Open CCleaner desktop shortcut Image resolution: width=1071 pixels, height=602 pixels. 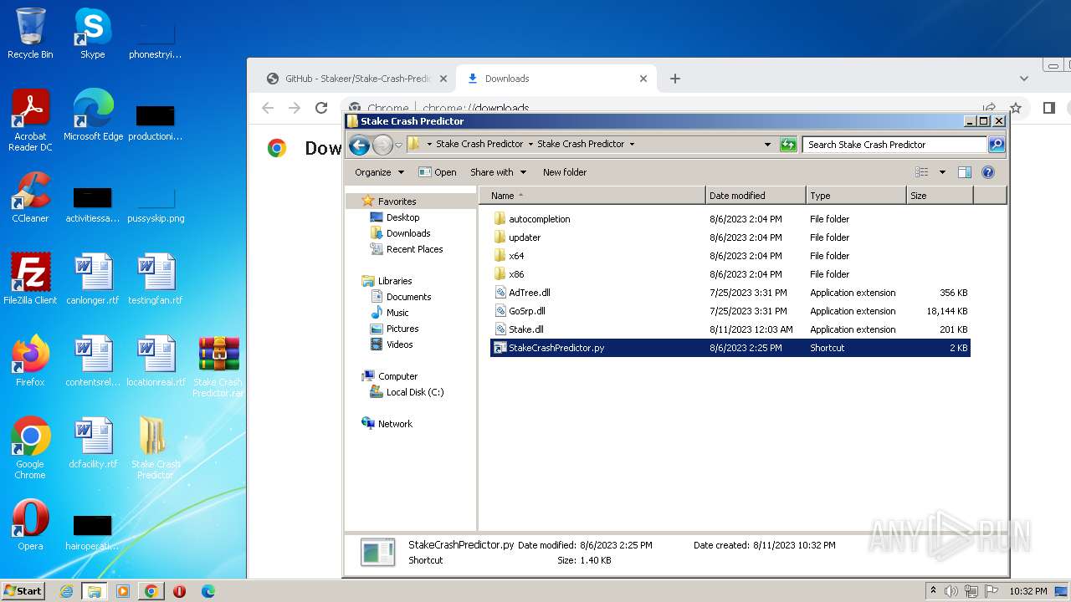pos(30,197)
